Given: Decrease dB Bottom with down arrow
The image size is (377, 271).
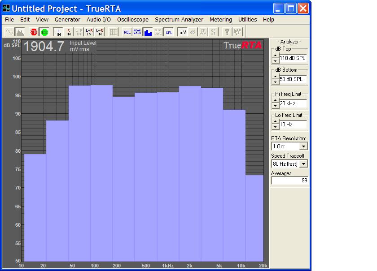Looking at the screenshot, I should (x=275, y=82).
